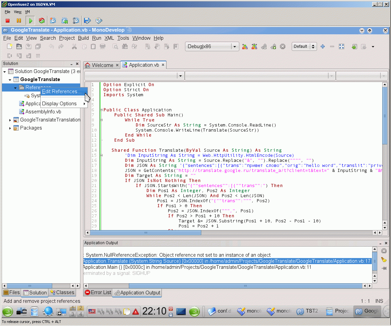Click the VM reset icon
The width and height of the screenshot is (391, 326).
[42, 21]
